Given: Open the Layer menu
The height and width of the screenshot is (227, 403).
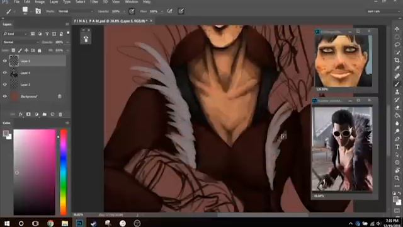Looking at the screenshot, I should tap(54, 2).
